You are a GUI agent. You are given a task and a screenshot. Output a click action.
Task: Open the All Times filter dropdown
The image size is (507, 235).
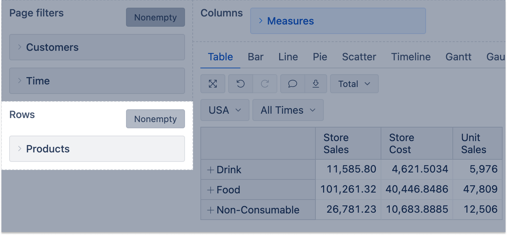point(288,110)
